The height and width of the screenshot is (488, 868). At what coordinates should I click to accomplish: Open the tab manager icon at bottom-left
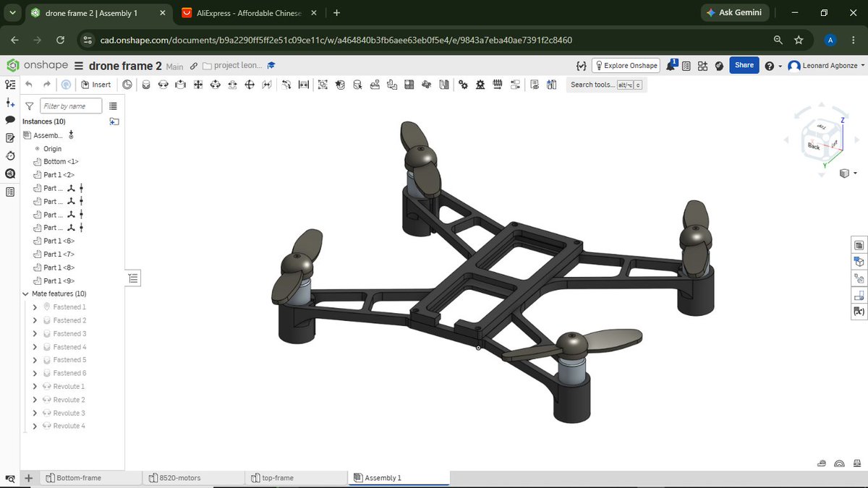point(10,478)
